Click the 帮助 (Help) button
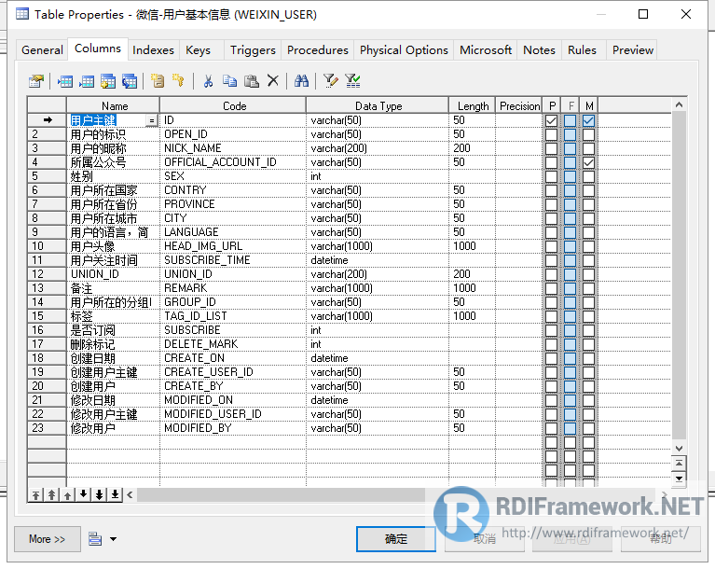Viewport: 715px width, 569px height. [x=661, y=539]
